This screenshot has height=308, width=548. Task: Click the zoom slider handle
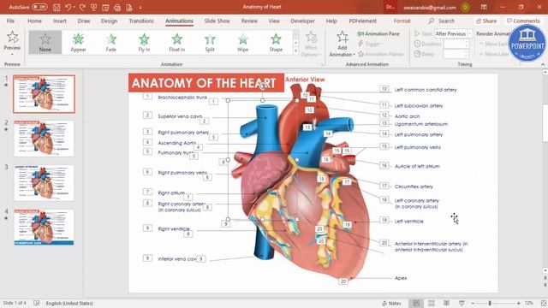(x=490, y=304)
